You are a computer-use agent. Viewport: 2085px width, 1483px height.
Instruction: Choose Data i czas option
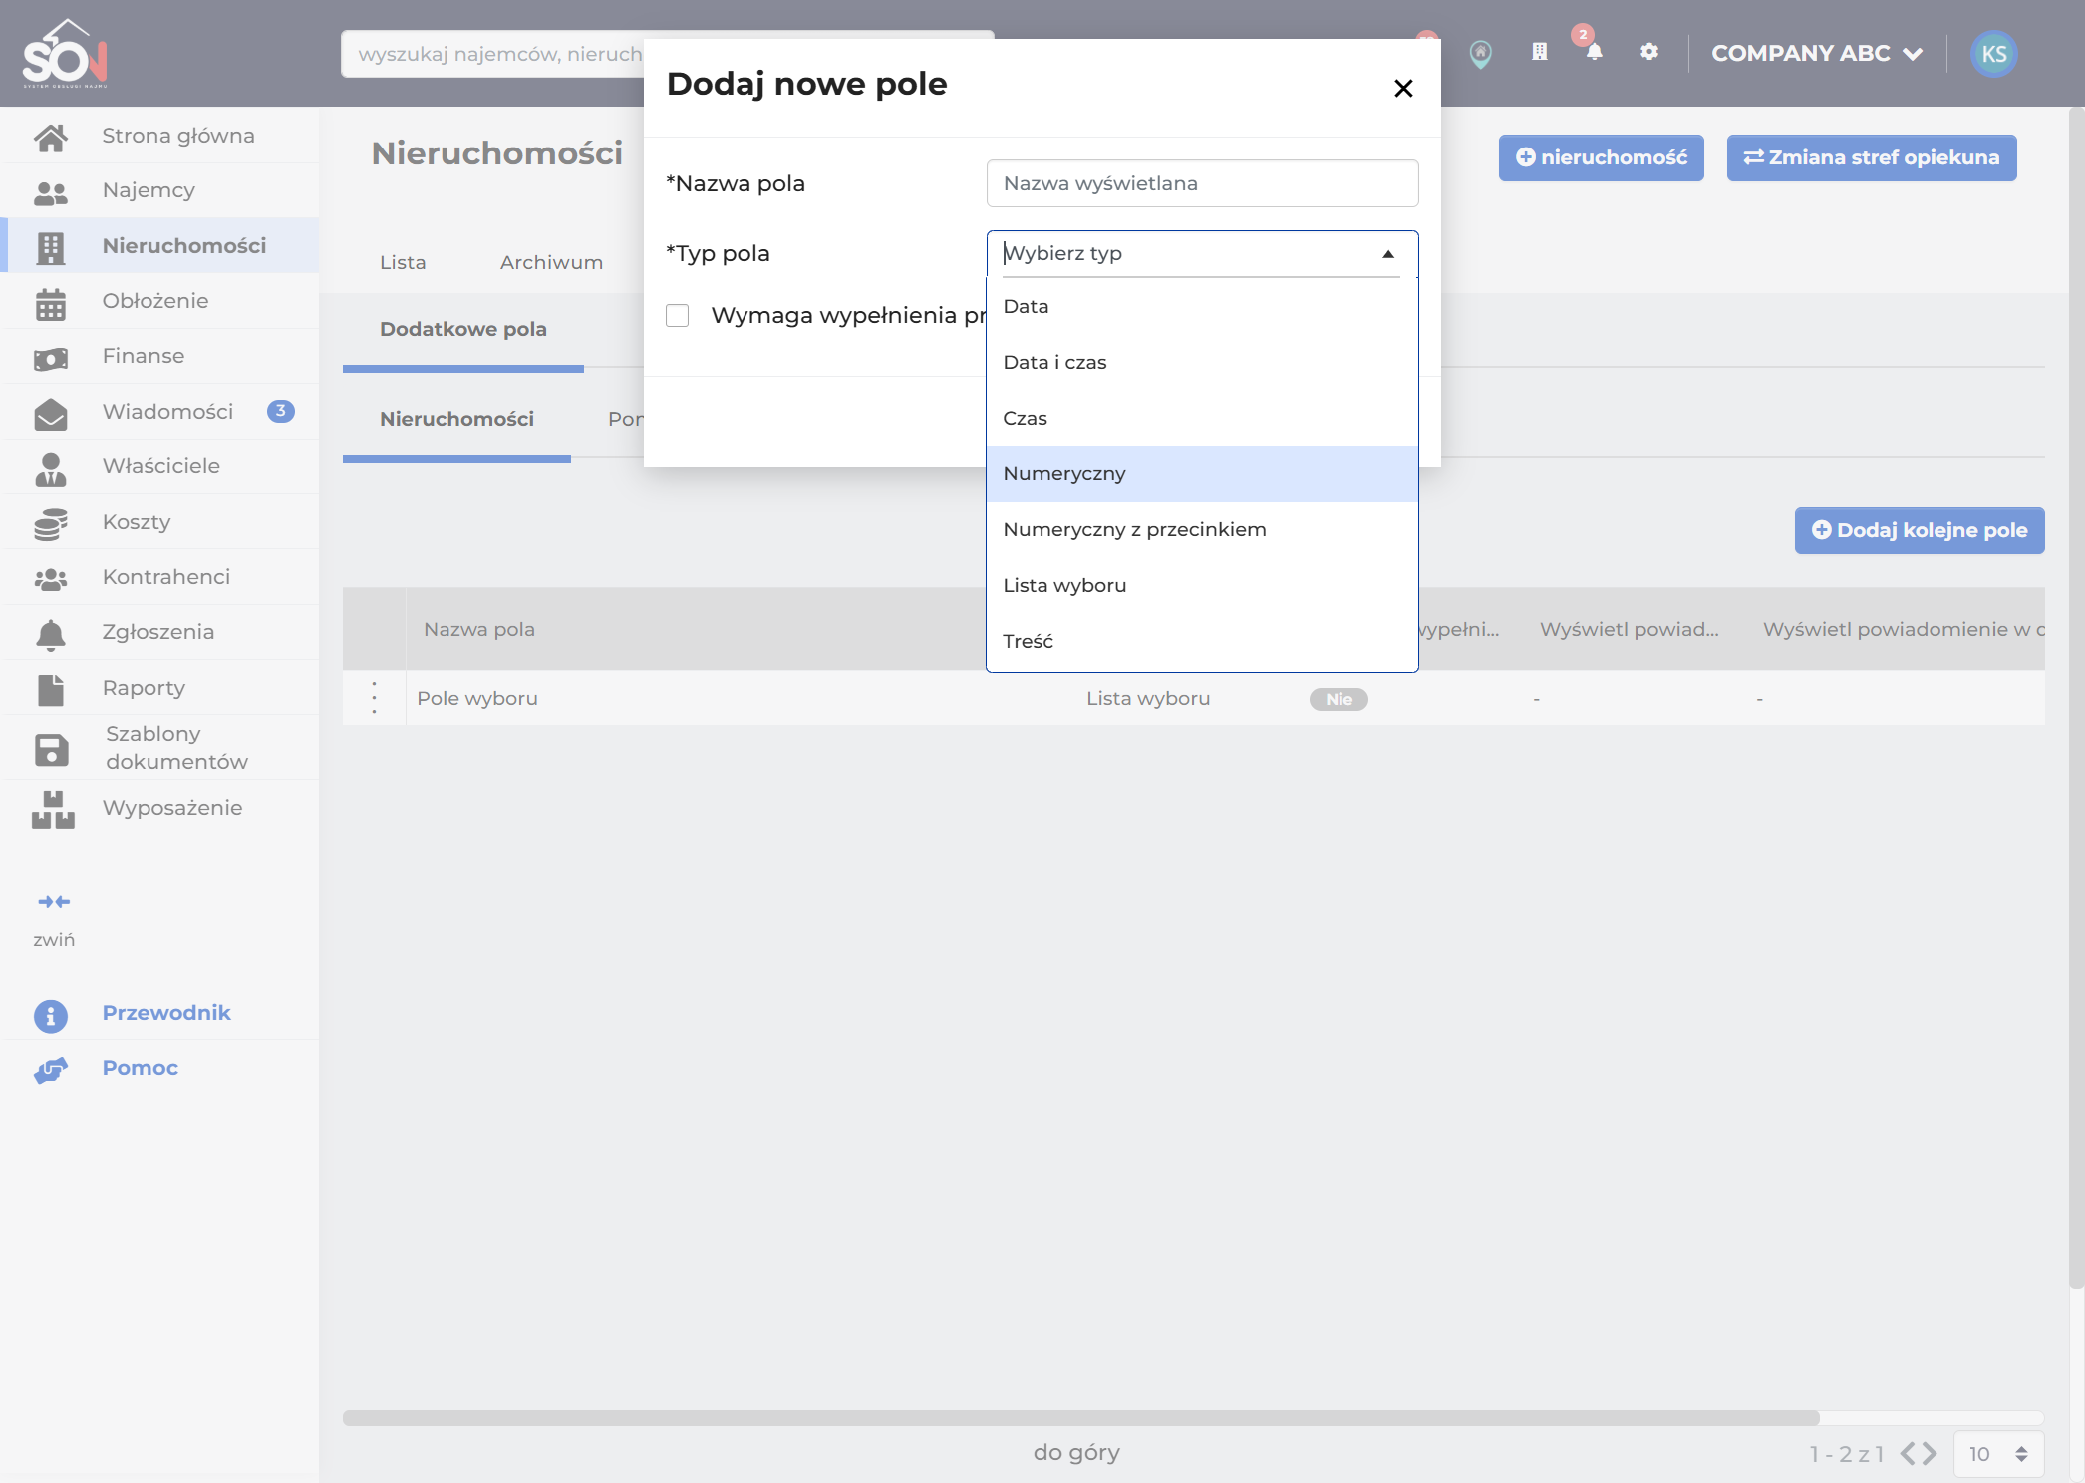1202,363
